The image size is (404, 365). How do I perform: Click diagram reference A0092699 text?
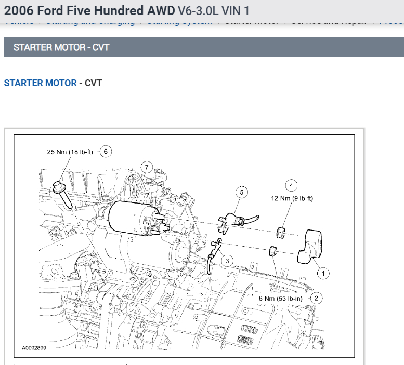[34, 348]
